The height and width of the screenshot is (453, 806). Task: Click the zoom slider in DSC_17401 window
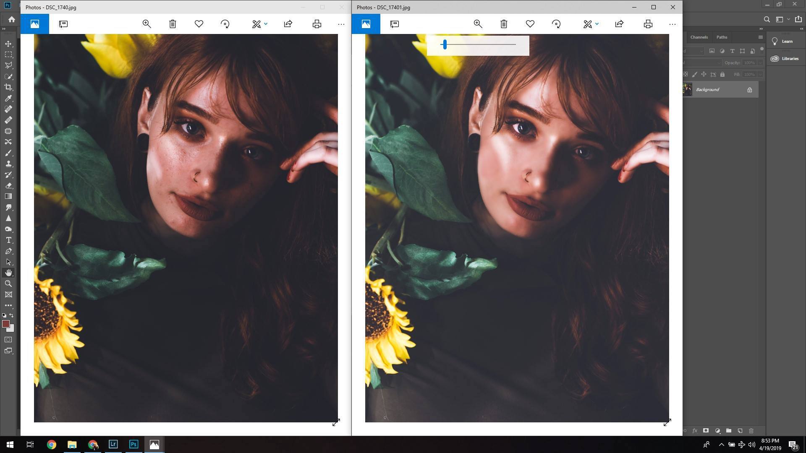[445, 44]
